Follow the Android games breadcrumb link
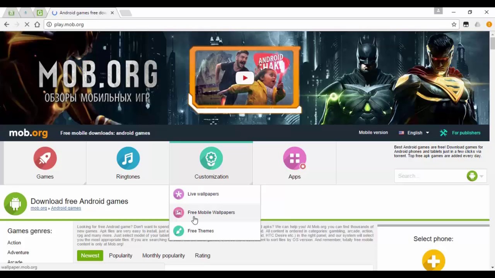This screenshot has width=495, height=278. 66,208
